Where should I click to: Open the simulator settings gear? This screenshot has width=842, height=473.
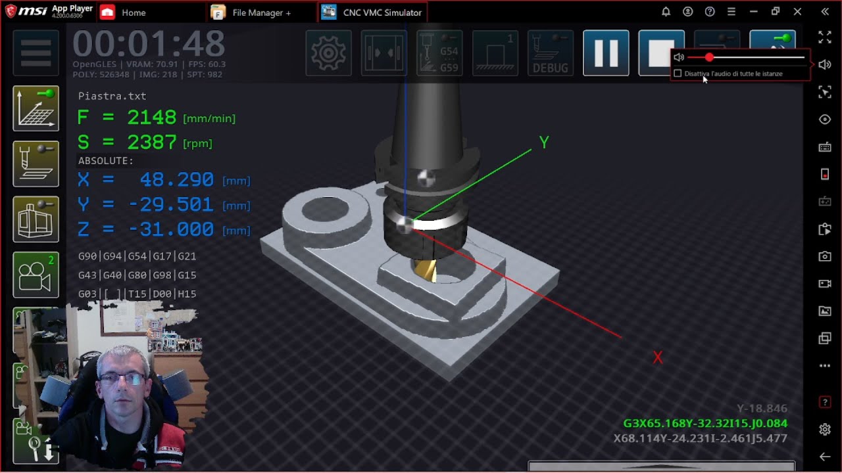tap(328, 53)
